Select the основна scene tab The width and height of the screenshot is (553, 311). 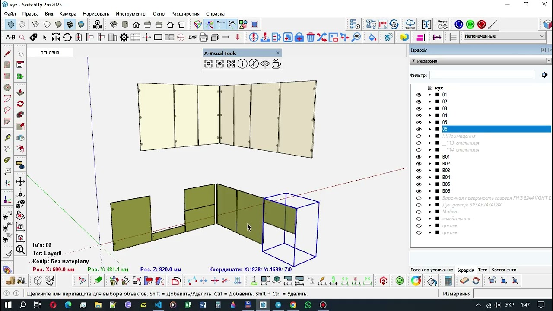click(x=50, y=53)
